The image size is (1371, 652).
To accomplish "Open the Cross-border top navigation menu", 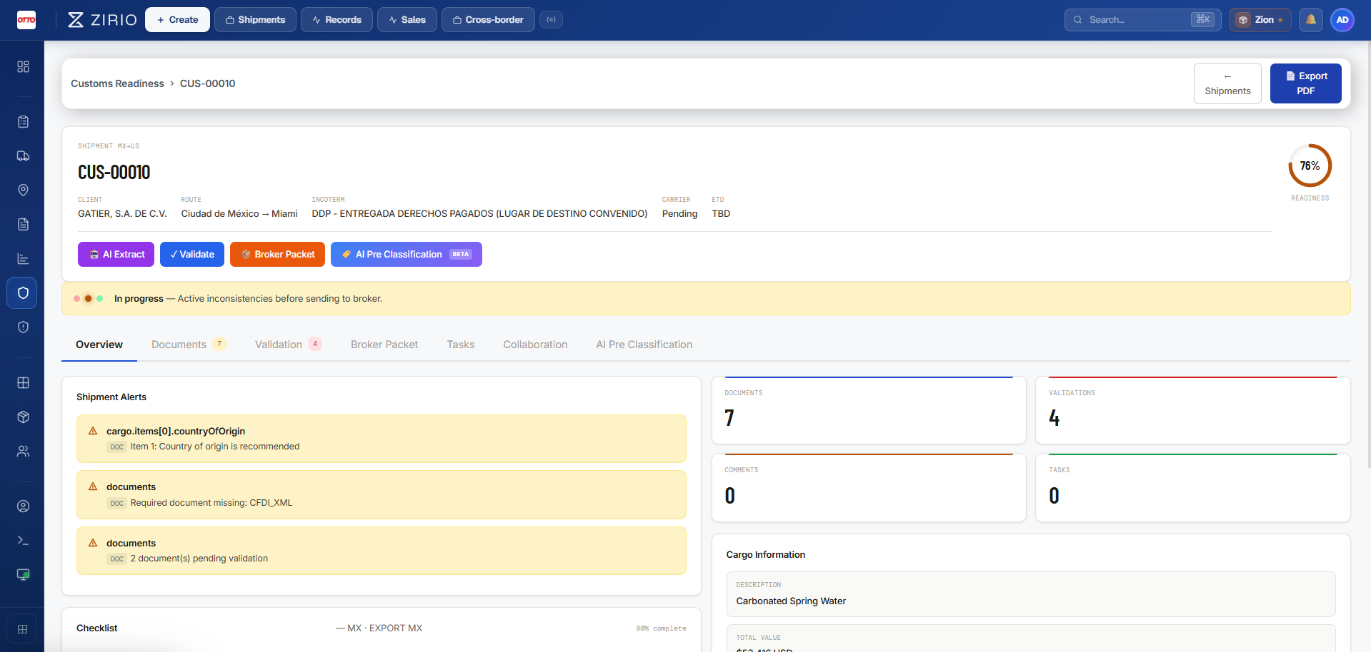I will (488, 20).
